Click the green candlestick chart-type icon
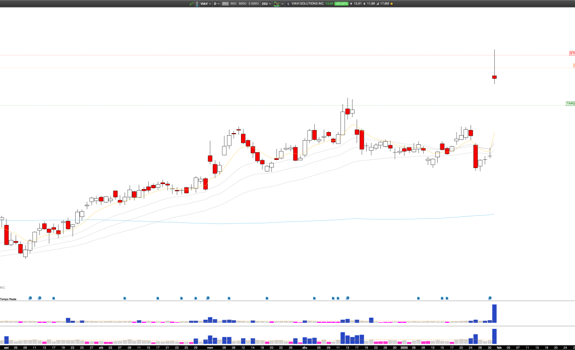Image resolution: width=575 pixels, height=350 pixels. click(x=191, y=4)
